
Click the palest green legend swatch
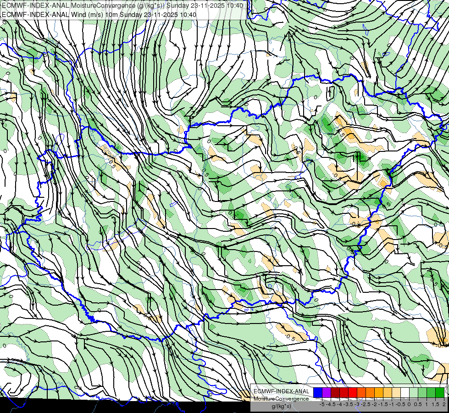click(x=414, y=393)
